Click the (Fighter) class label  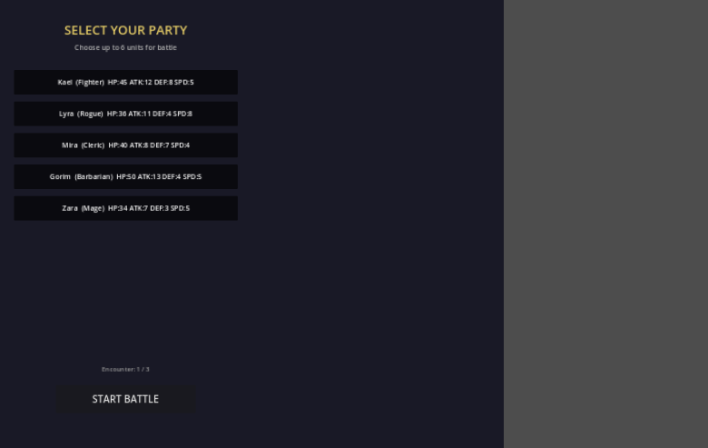pyautogui.click(x=90, y=82)
